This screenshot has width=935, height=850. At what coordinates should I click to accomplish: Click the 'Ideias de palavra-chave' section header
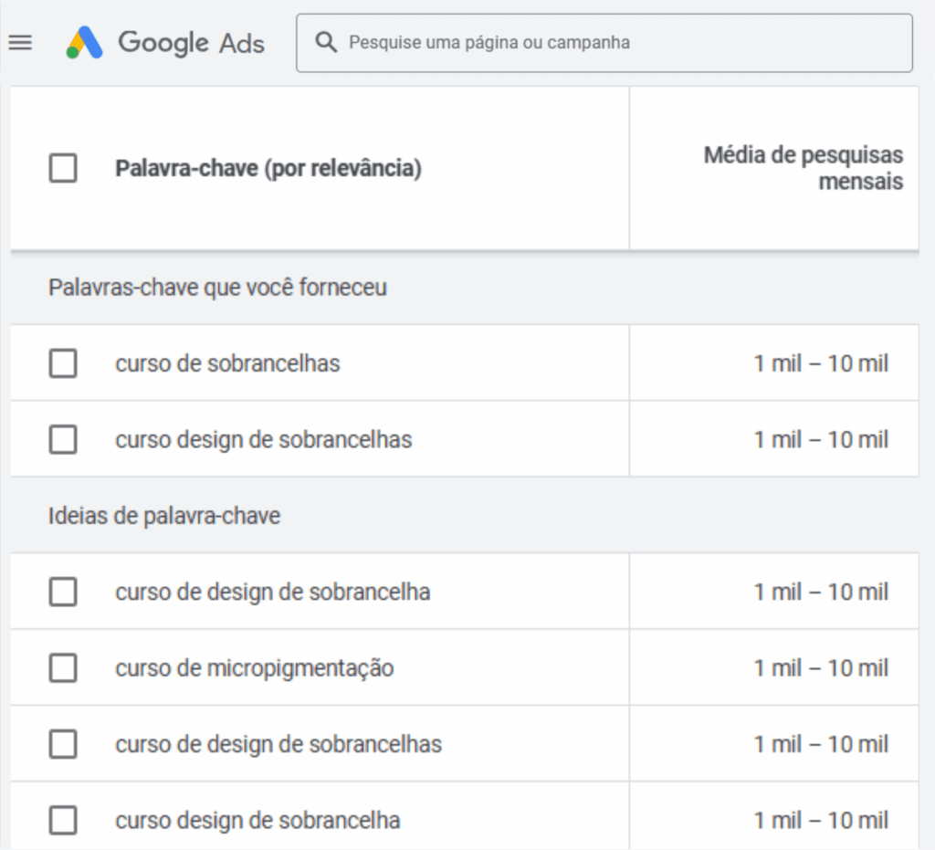click(x=164, y=516)
